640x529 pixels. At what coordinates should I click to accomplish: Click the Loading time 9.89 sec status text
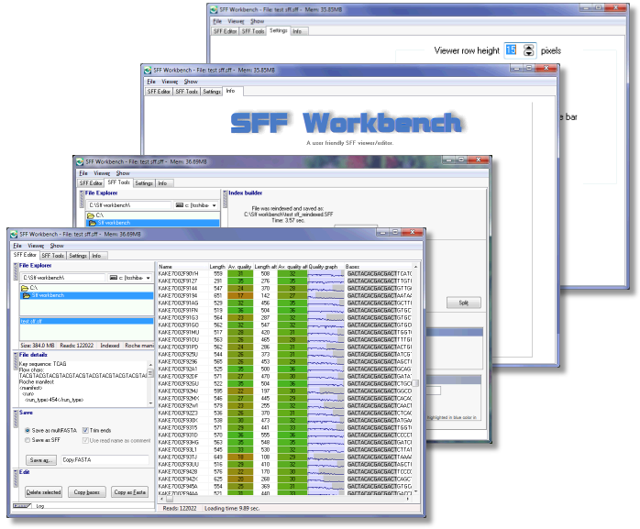coord(231,509)
